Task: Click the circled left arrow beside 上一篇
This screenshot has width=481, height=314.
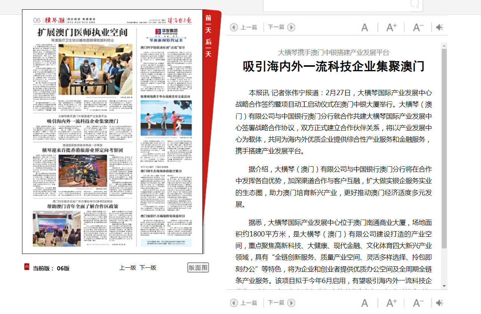Action: click(234, 27)
